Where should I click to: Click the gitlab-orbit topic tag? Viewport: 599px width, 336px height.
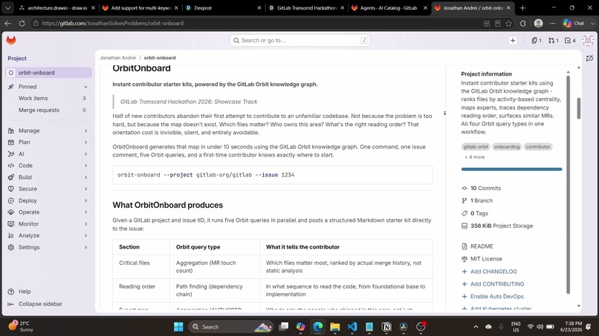coord(476,146)
